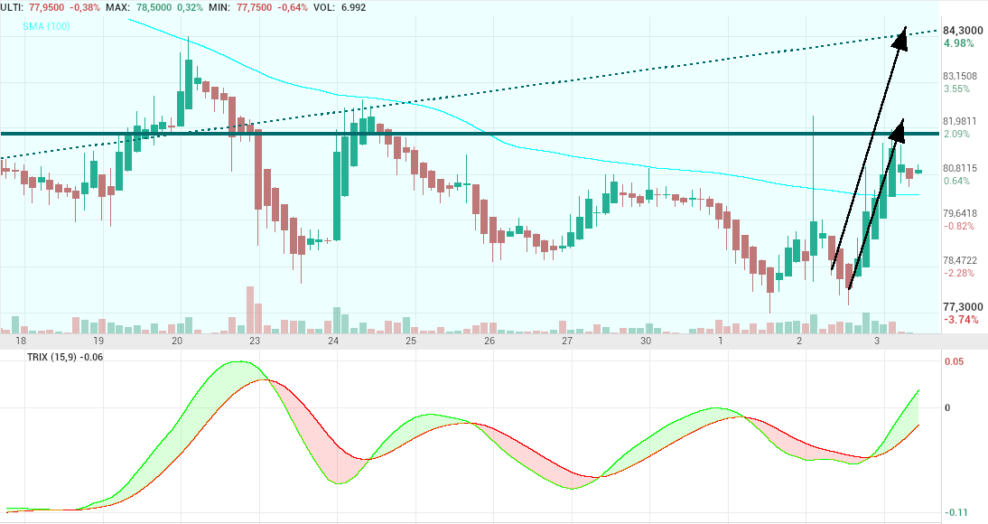Select date 24 on the time axis
The height and width of the screenshot is (524, 988).
click(x=333, y=342)
